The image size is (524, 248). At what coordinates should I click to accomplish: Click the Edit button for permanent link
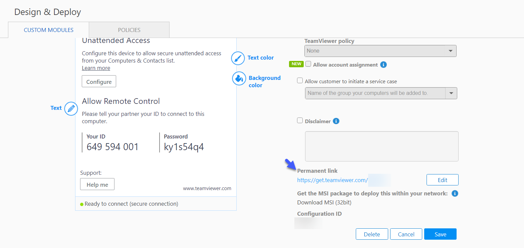coord(442,180)
